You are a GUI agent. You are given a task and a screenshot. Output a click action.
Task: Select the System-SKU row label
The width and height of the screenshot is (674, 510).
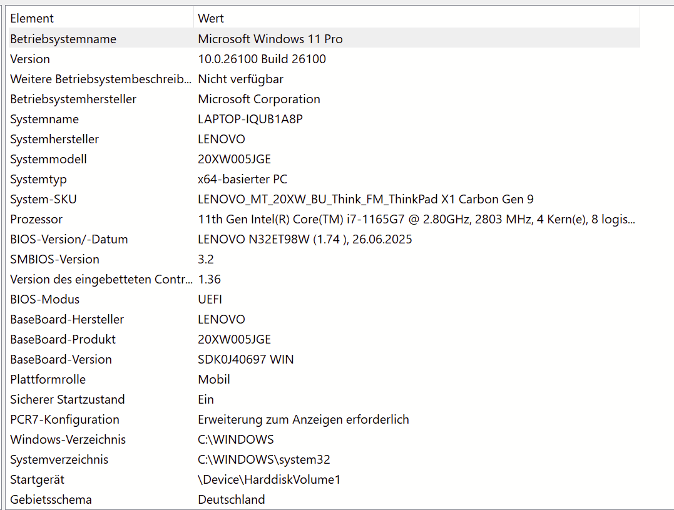pos(43,200)
